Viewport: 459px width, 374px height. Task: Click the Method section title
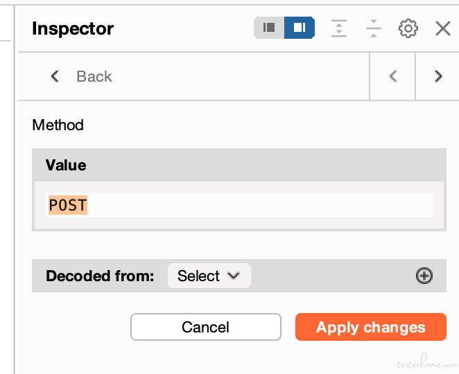(58, 125)
